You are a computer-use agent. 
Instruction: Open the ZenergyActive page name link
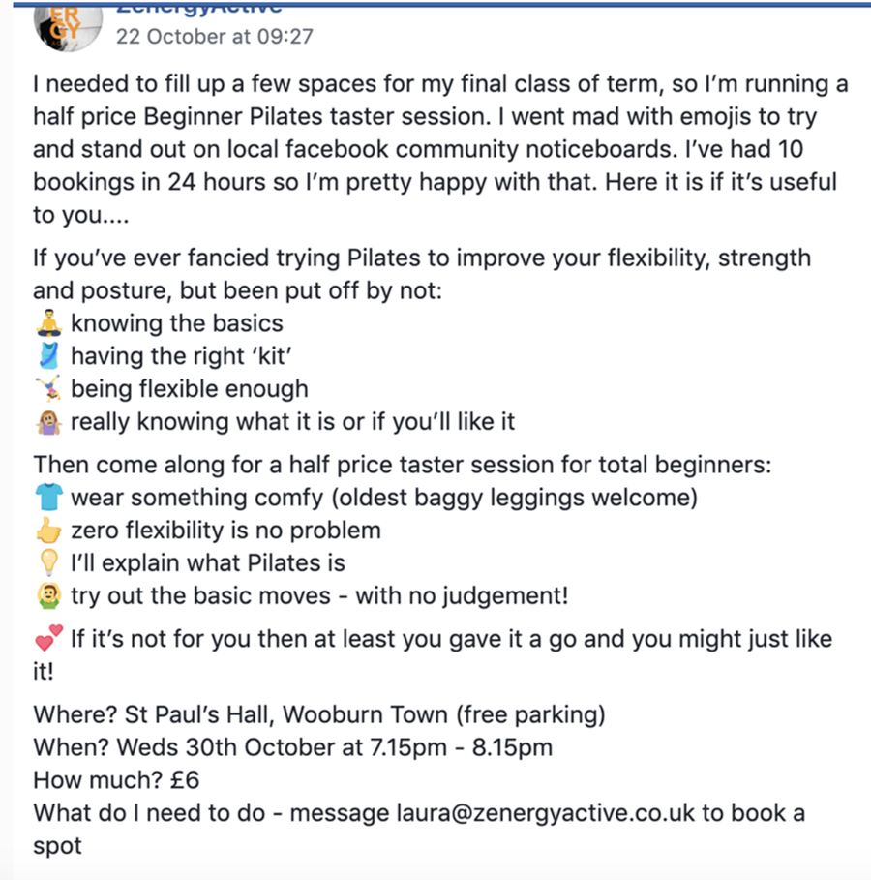point(198,8)
